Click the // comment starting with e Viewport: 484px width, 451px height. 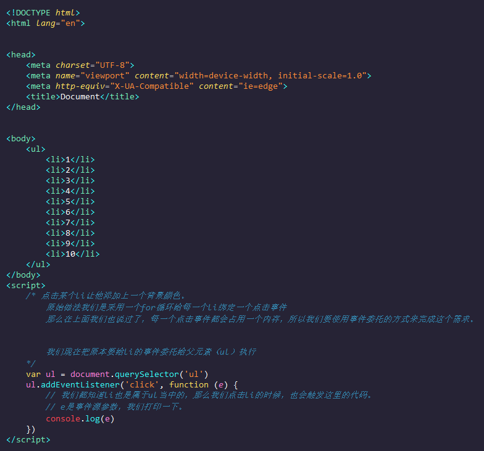tap(114, 407)
